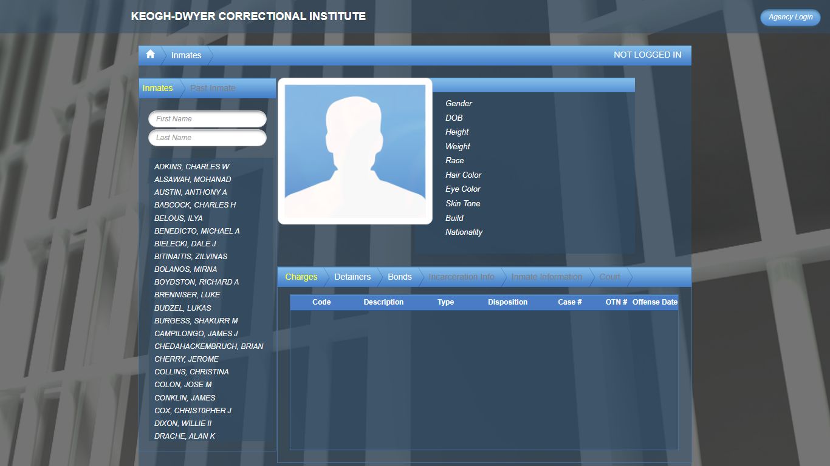Select inmate COX, CHRISTOPHER J

[193, 411]
